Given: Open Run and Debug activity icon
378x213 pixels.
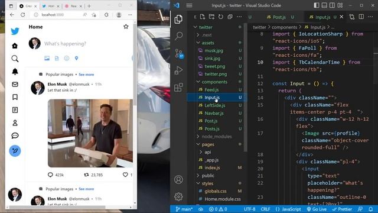Looking at the screenshot, I should point(178,70).
